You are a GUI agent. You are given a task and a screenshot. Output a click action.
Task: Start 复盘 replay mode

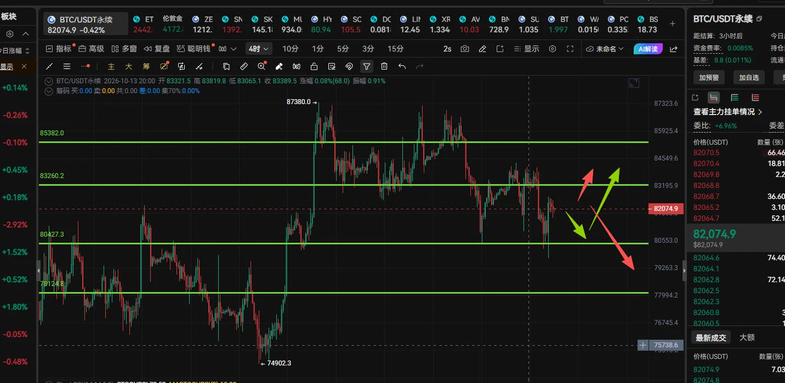pyautogui.click(x=157, y=49)
